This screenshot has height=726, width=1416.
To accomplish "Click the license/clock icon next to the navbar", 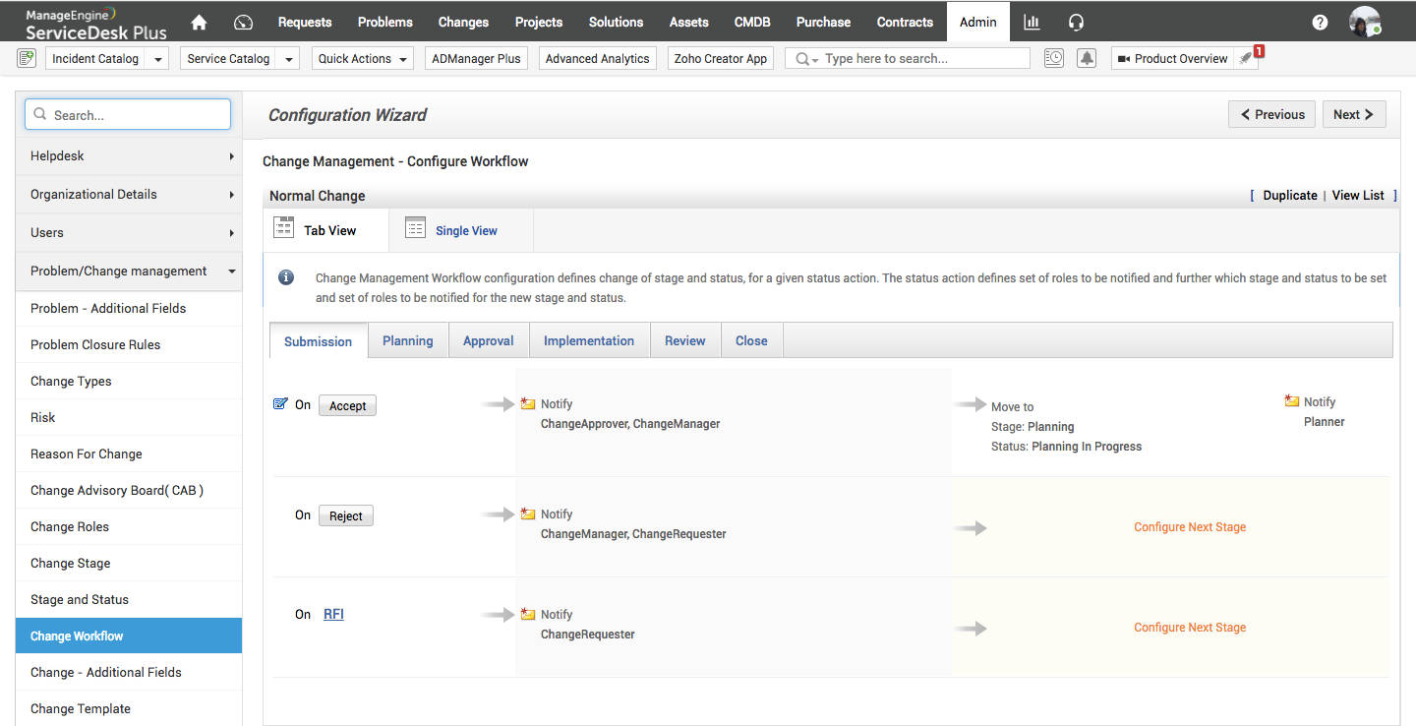I will coord(243,21).
